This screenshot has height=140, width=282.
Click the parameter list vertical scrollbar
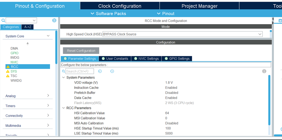(269, 100)
